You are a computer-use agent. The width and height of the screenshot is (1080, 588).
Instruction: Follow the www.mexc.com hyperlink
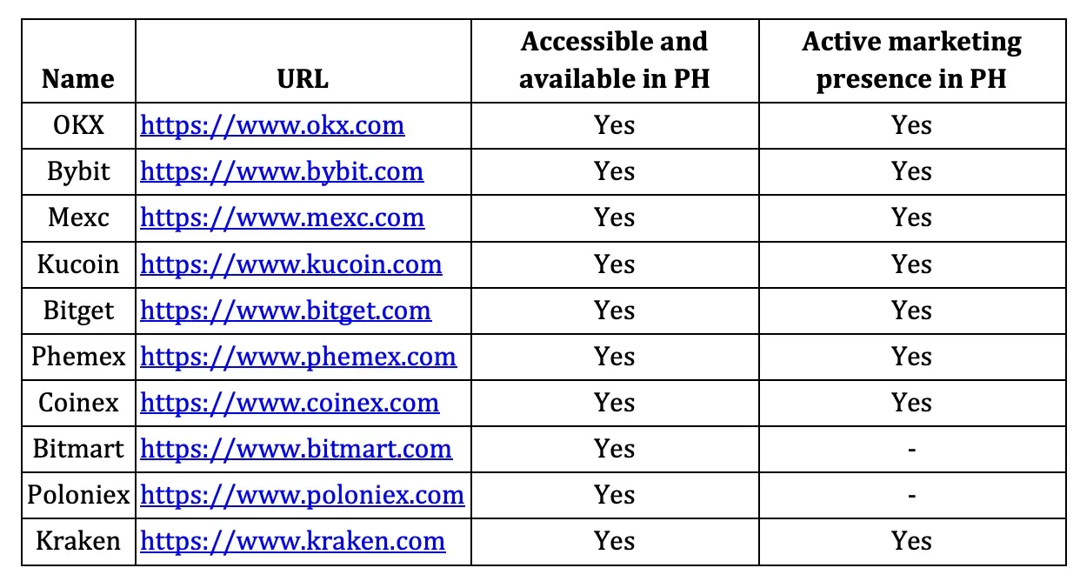coord(282,217)
